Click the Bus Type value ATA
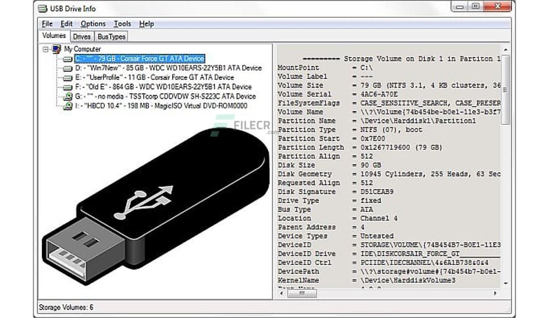549x318 pixels. click(366, 210)
